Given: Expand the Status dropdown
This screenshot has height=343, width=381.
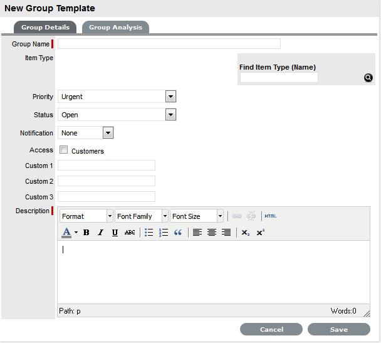Looking at the screenshot, I should [170, 115].
